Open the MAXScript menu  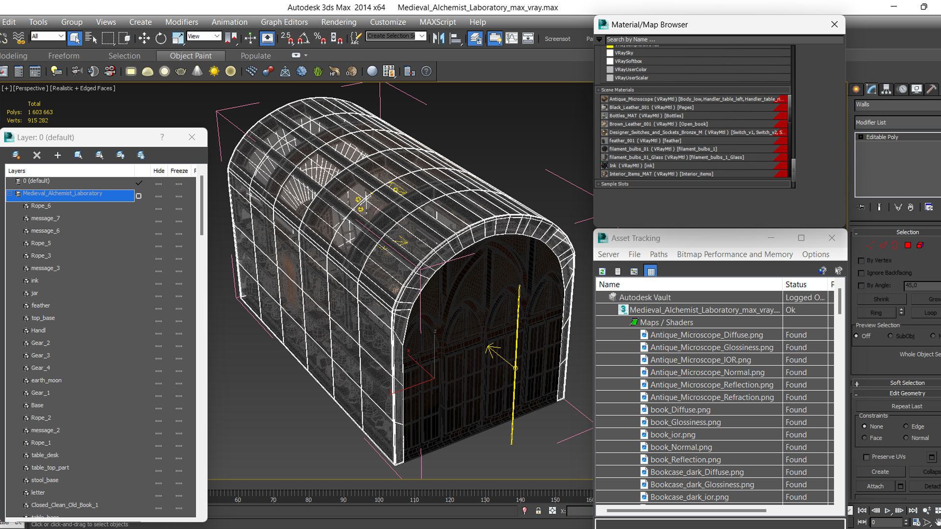[x=438, y=22]
